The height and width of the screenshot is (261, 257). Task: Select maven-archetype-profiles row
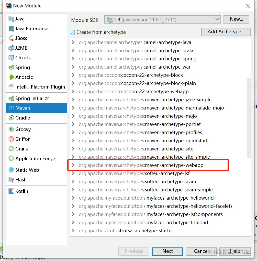tap(160, 132)
